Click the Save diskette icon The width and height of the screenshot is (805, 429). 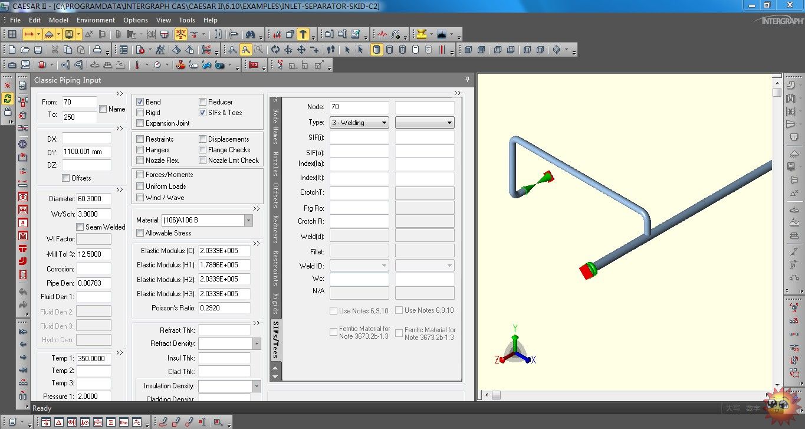(38, 50)
